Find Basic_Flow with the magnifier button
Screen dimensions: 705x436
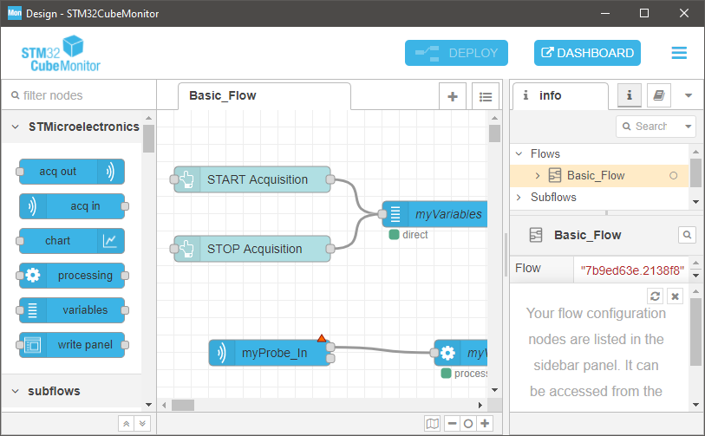[687, 235]
